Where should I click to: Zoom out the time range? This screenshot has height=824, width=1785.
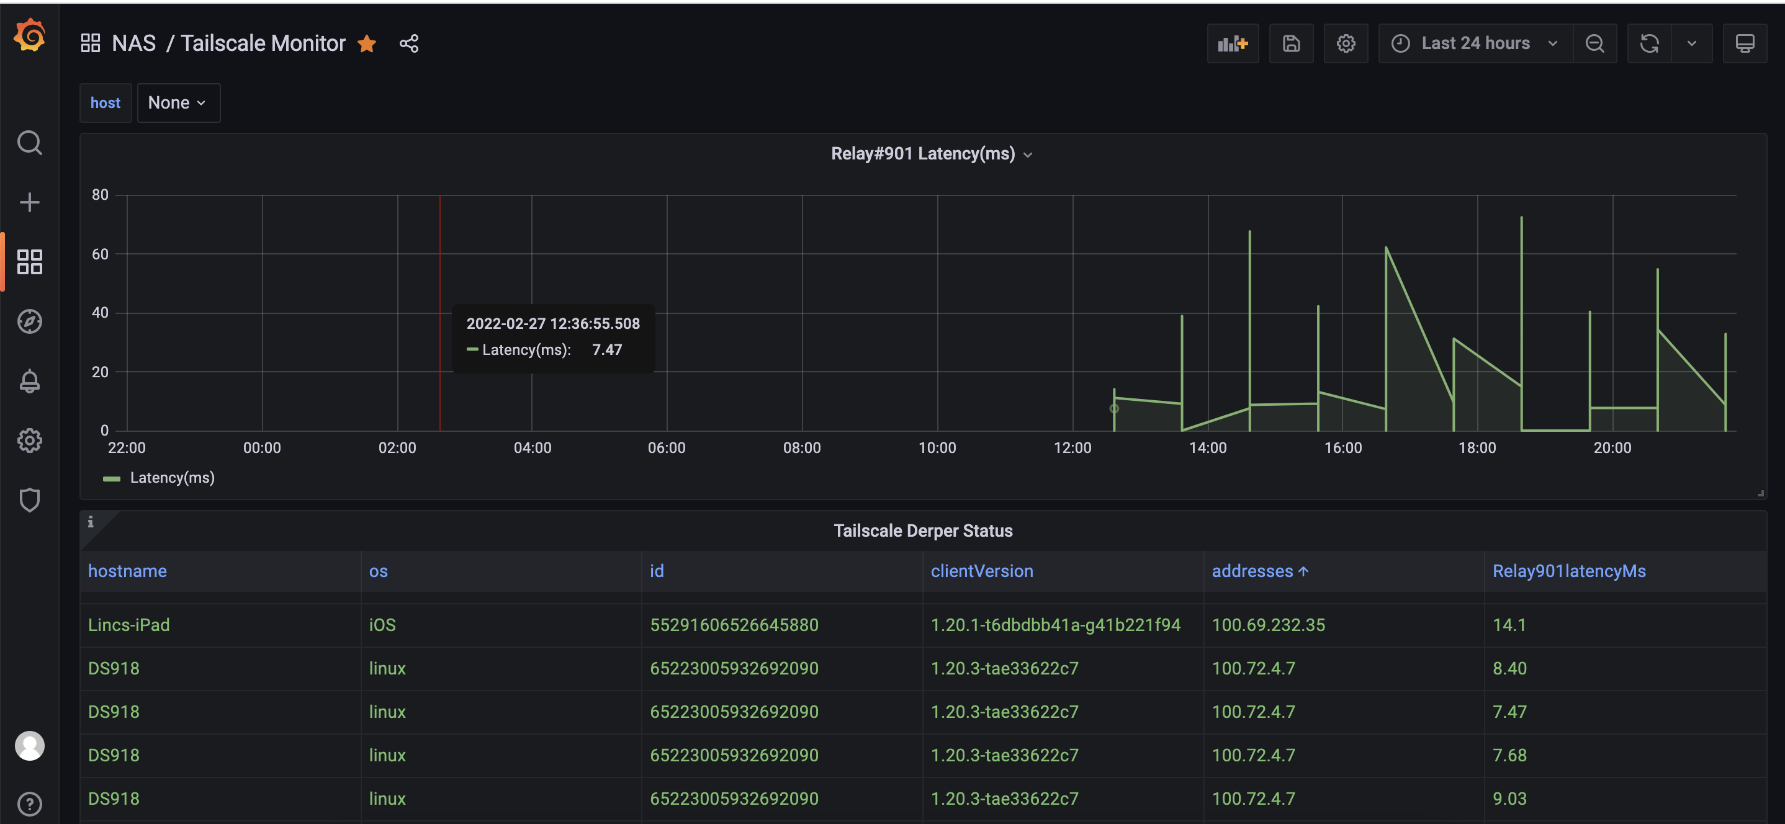[1595, 43]
